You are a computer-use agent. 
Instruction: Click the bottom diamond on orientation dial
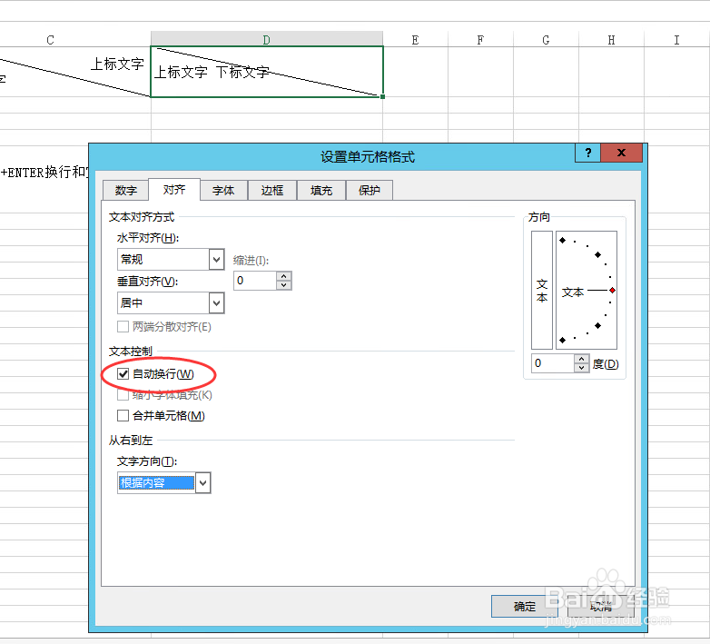tap(562, 340)
